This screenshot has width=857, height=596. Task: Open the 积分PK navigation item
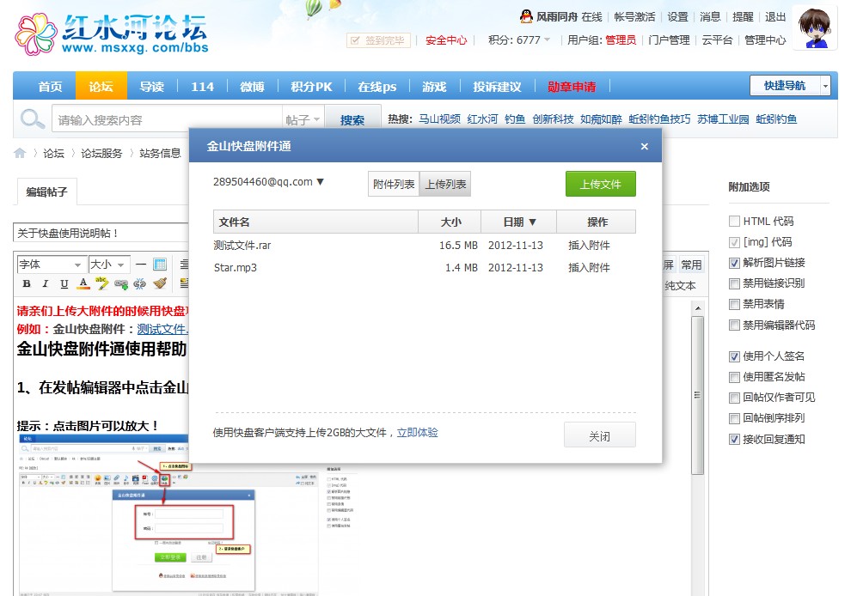(311, 87)
